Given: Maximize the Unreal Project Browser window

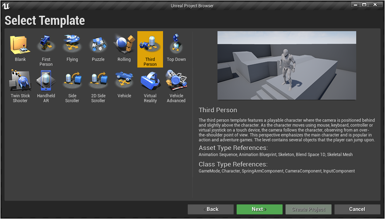Looking at the screenshot, I should 364,4.
